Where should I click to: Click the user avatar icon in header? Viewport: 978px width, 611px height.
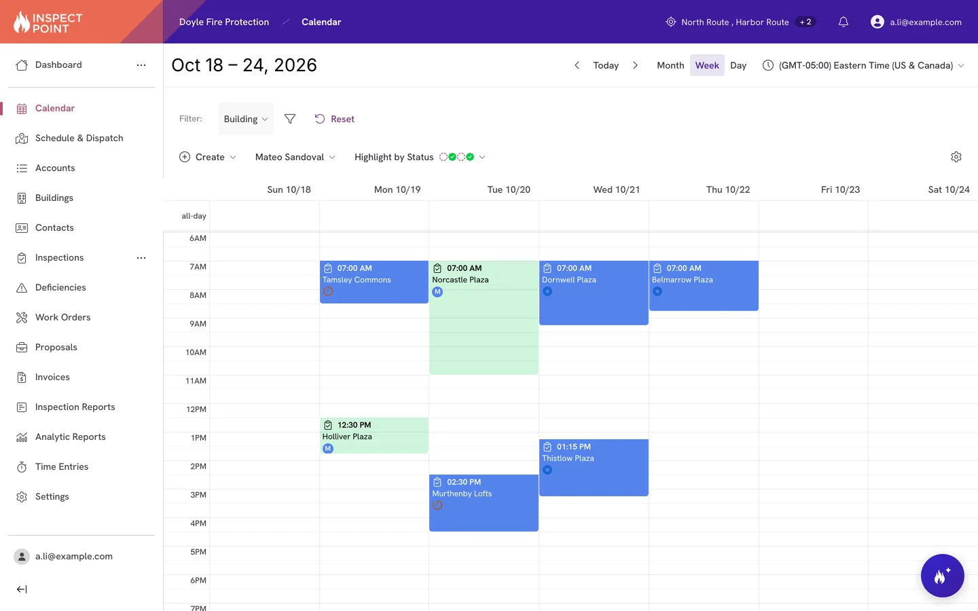(877, 22)
